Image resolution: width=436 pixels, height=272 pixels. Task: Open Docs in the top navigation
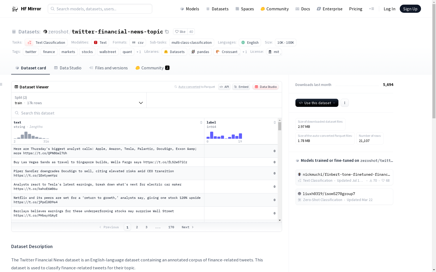303,9
